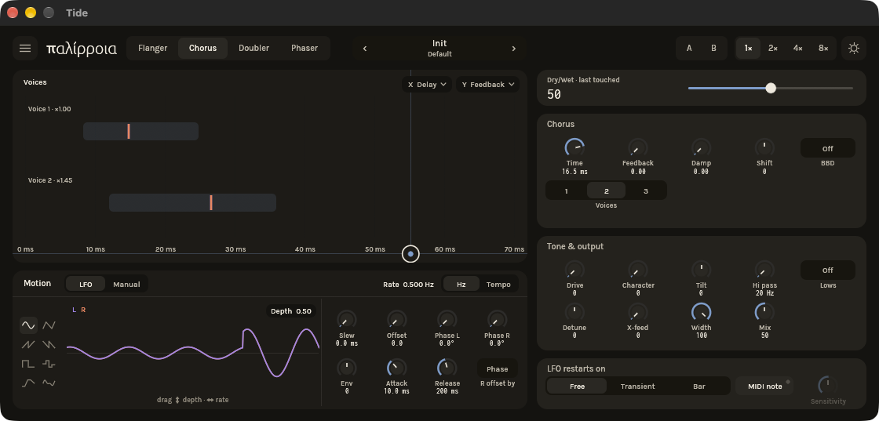Set chorus voices to 3

646,191
